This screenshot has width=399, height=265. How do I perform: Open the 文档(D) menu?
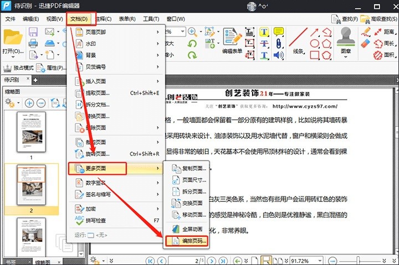(x=79, y=19)
